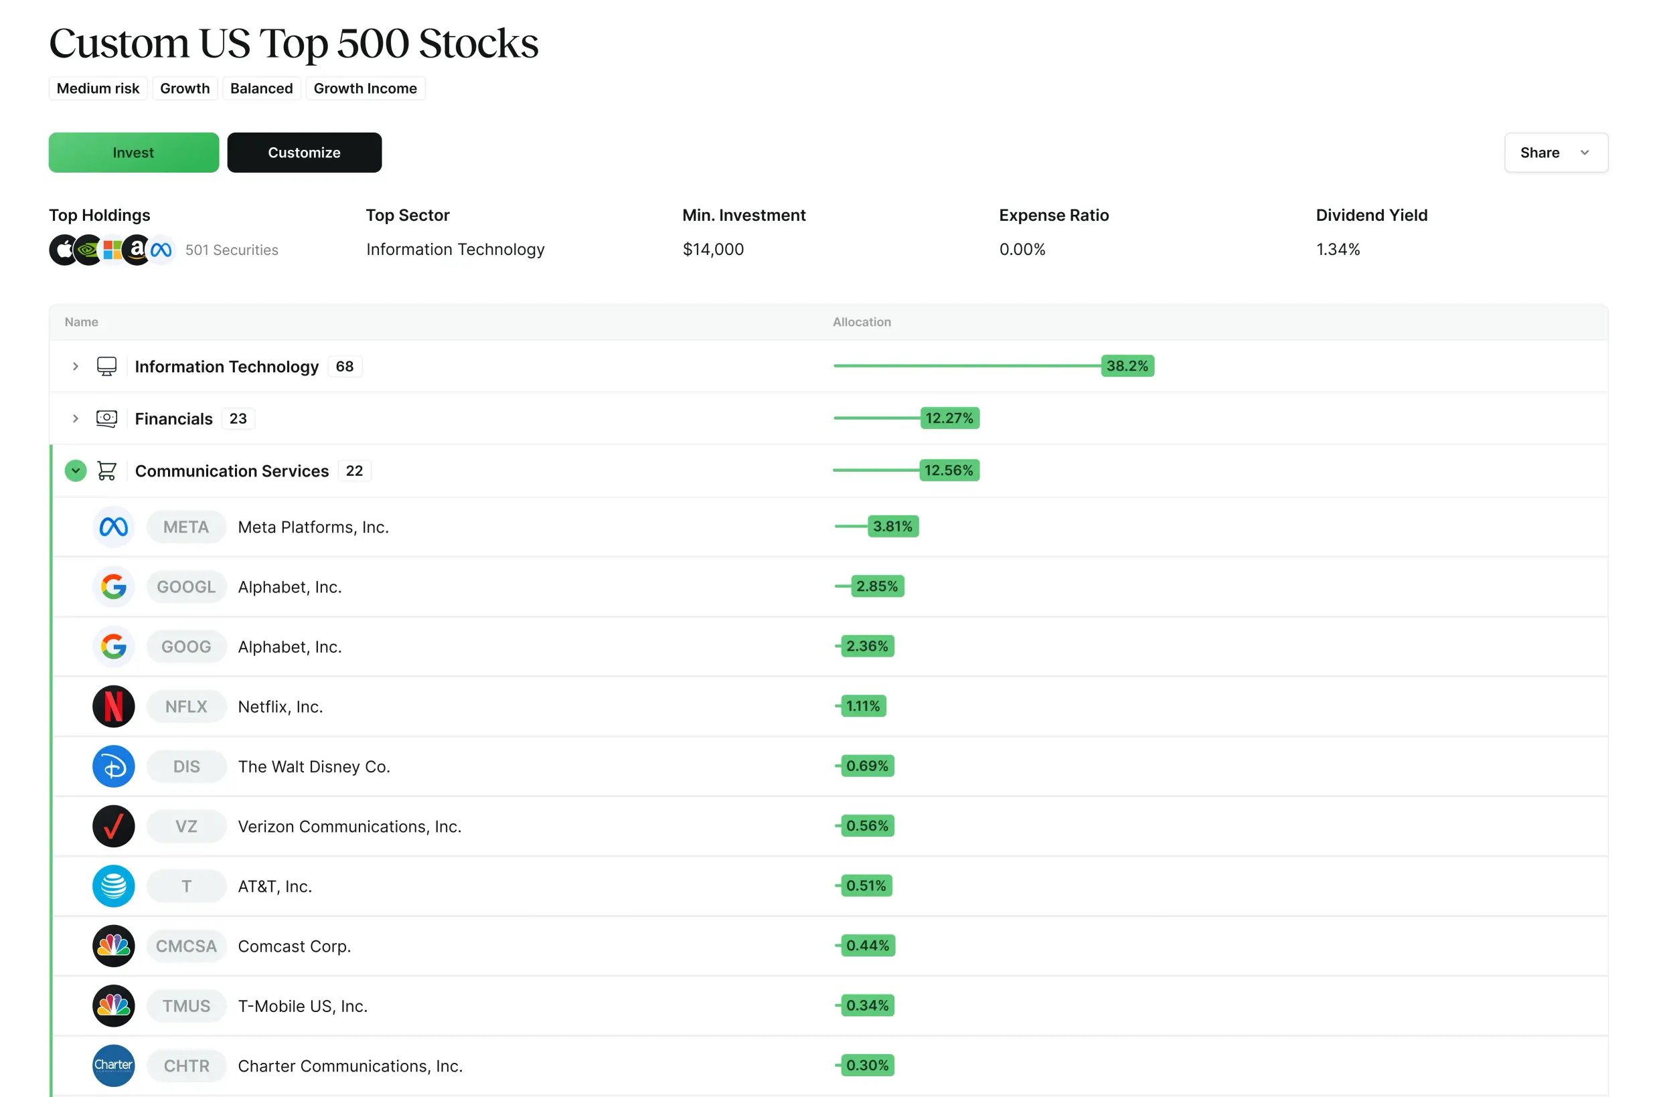Click the 2.85% allocation badge
This screenshot has height=1097, width=1657.
(x=878, y=586)
